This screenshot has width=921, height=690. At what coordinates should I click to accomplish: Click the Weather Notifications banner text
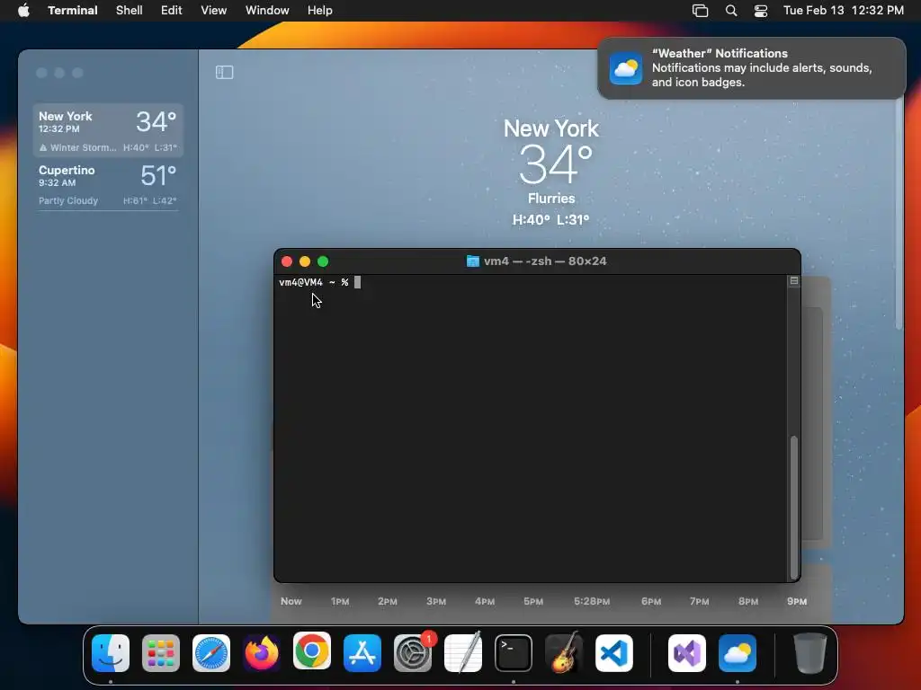coord(762,68)
